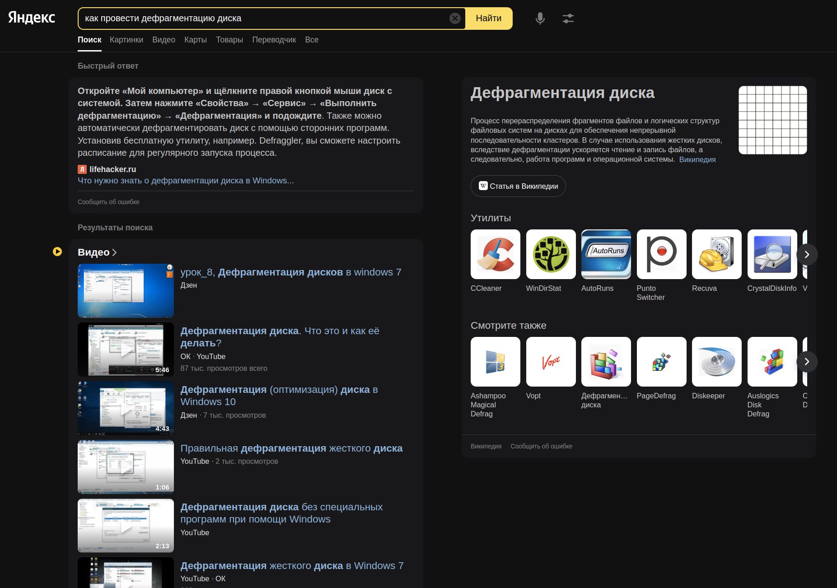The width and height of the screenshot is (837, 588).
Task: Open Ashampoo Magical Defrag icon
Action: 495,362
